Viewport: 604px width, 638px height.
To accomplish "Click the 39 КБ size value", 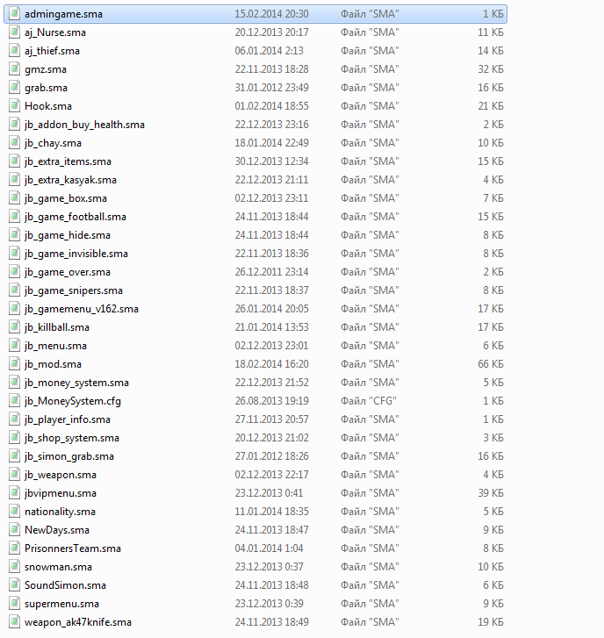I will 491,492.
